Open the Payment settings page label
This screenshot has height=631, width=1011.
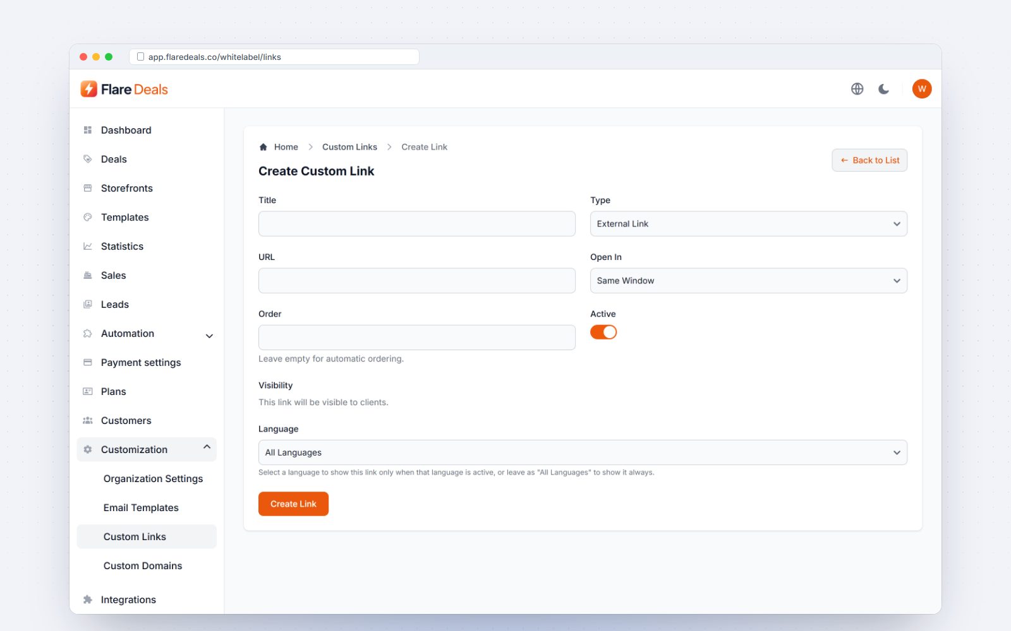pos(141,362)
